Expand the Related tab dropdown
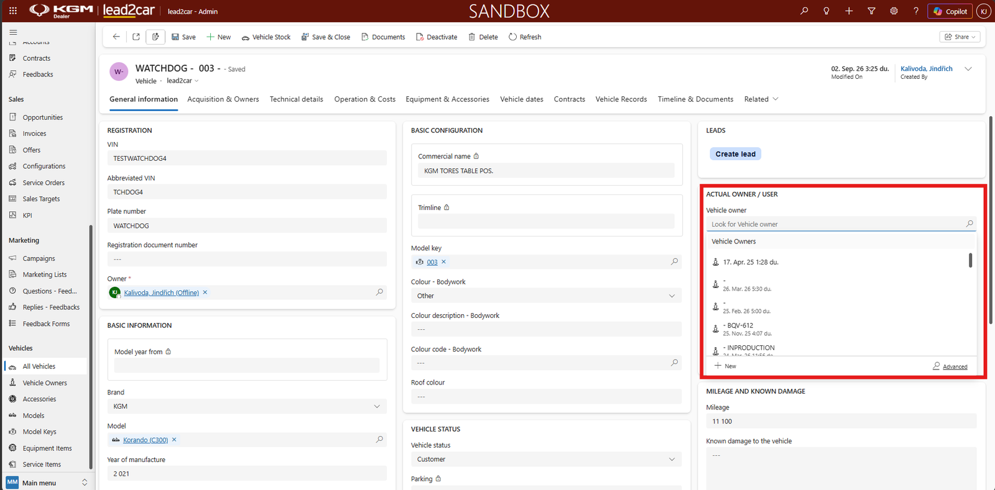Viewport: 995px width, 490px height. click(x=761, y=99)
